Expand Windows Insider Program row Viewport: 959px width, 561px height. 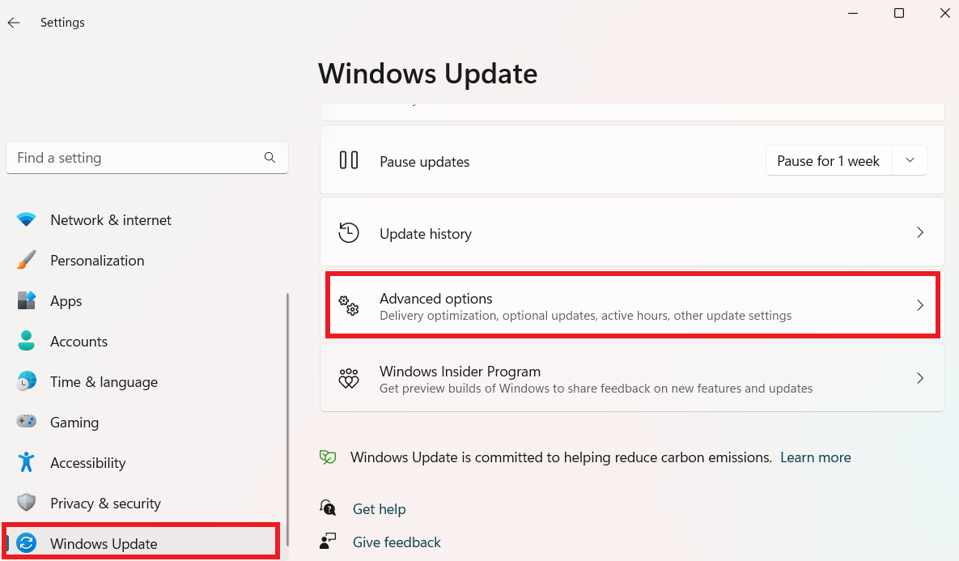coord(920,378)
